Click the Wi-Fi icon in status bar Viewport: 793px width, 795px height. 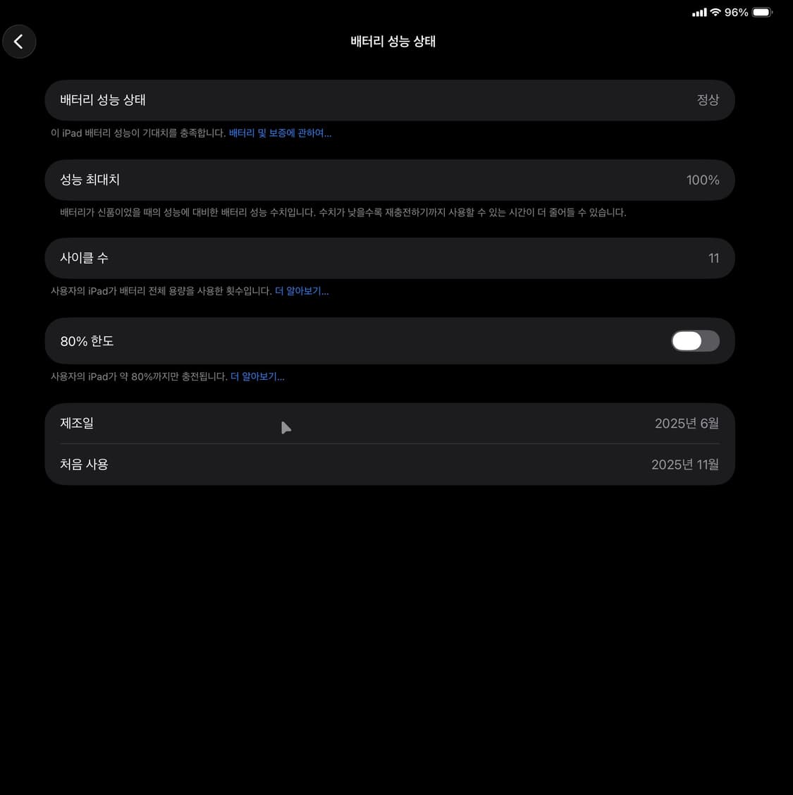[x=715, y=12]
